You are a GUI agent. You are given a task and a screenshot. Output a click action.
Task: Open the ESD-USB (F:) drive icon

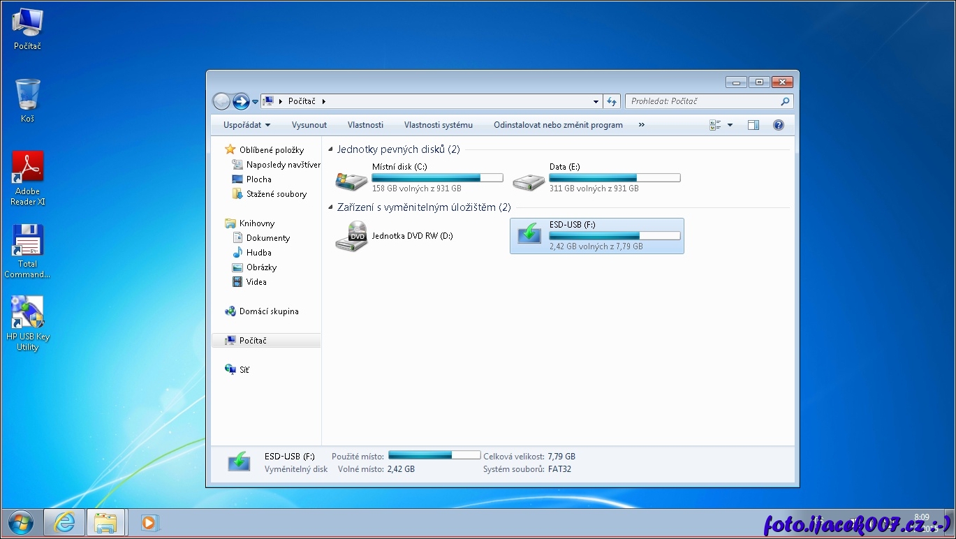click(529, 235)
